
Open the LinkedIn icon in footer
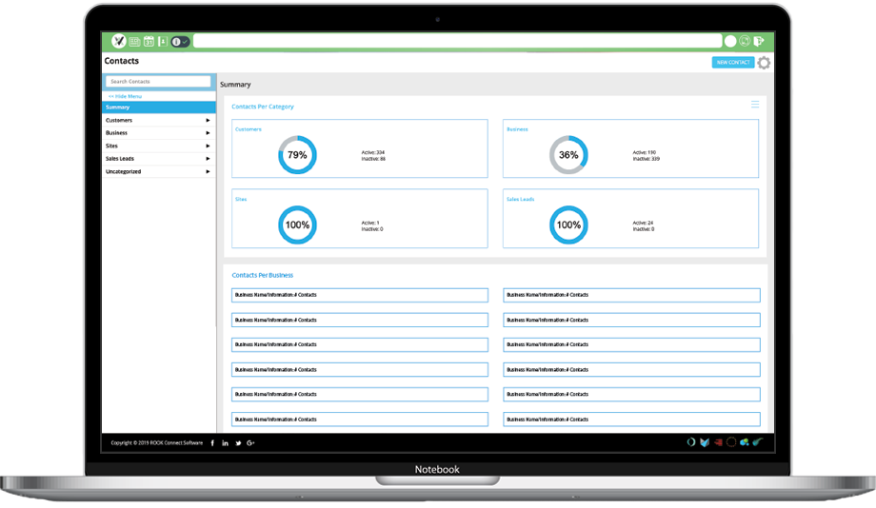[x=225, y=443]
